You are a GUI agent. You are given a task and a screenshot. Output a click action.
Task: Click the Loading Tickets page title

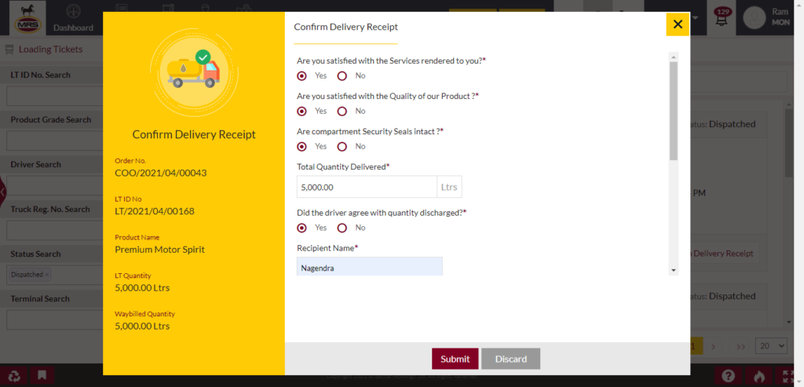tap(51, 49)
